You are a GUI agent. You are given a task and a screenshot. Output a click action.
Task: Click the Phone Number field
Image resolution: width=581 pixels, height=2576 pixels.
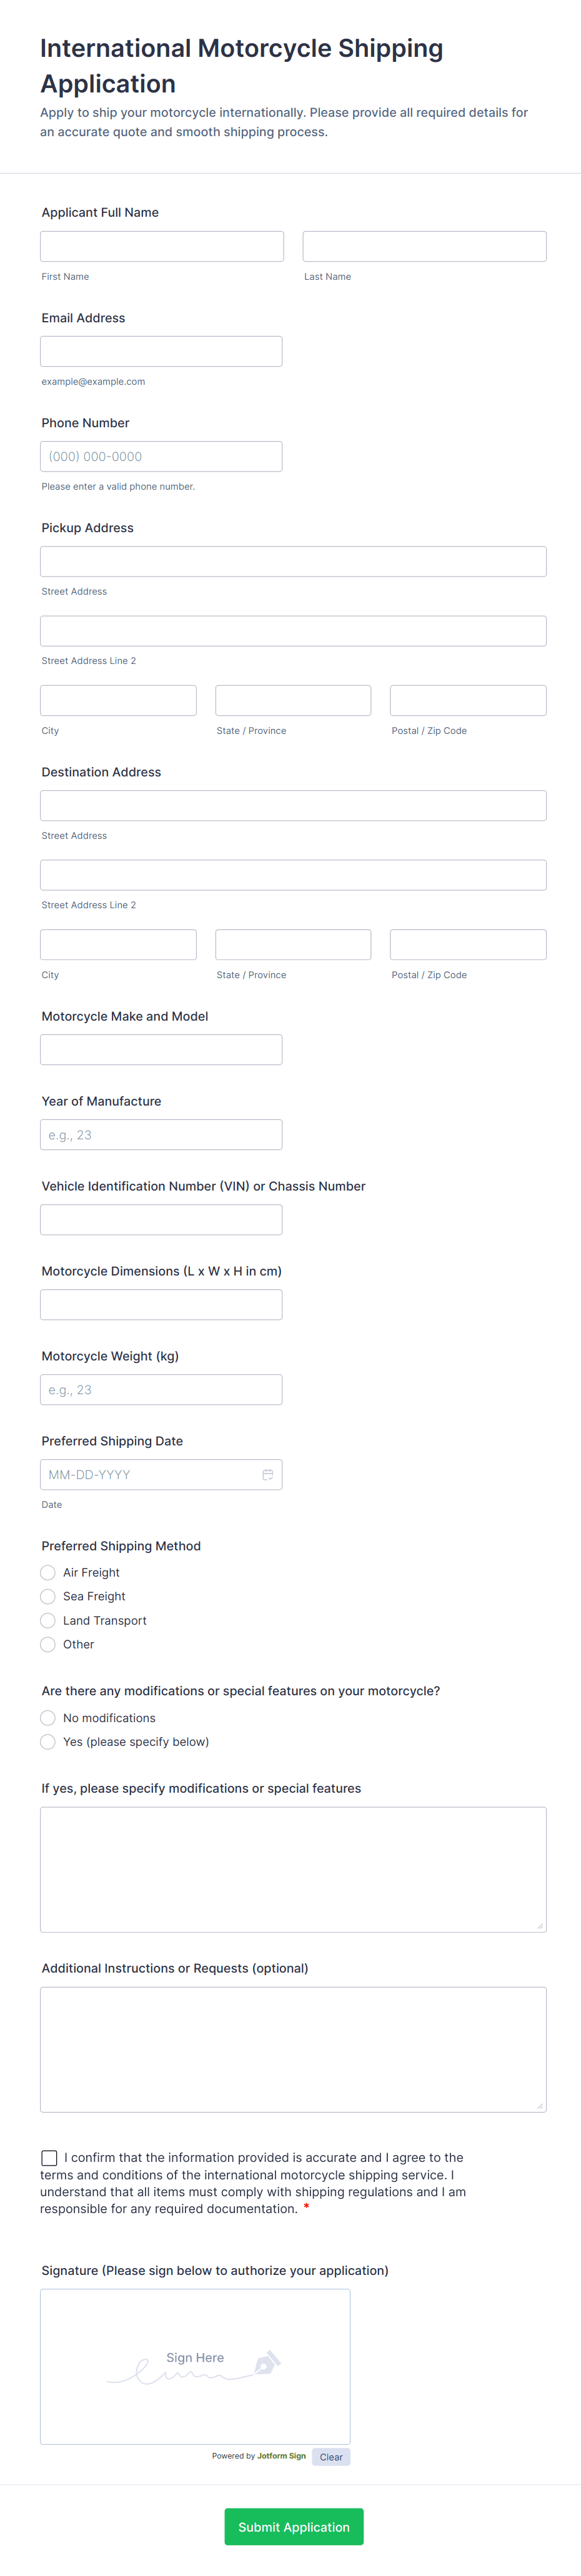(x=161, y=455)
